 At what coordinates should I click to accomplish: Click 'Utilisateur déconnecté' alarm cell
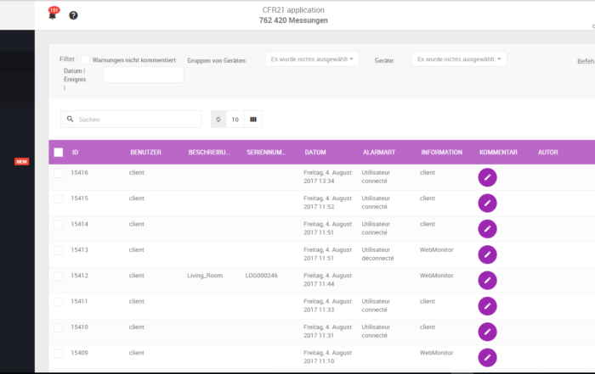tap(377, 254)
